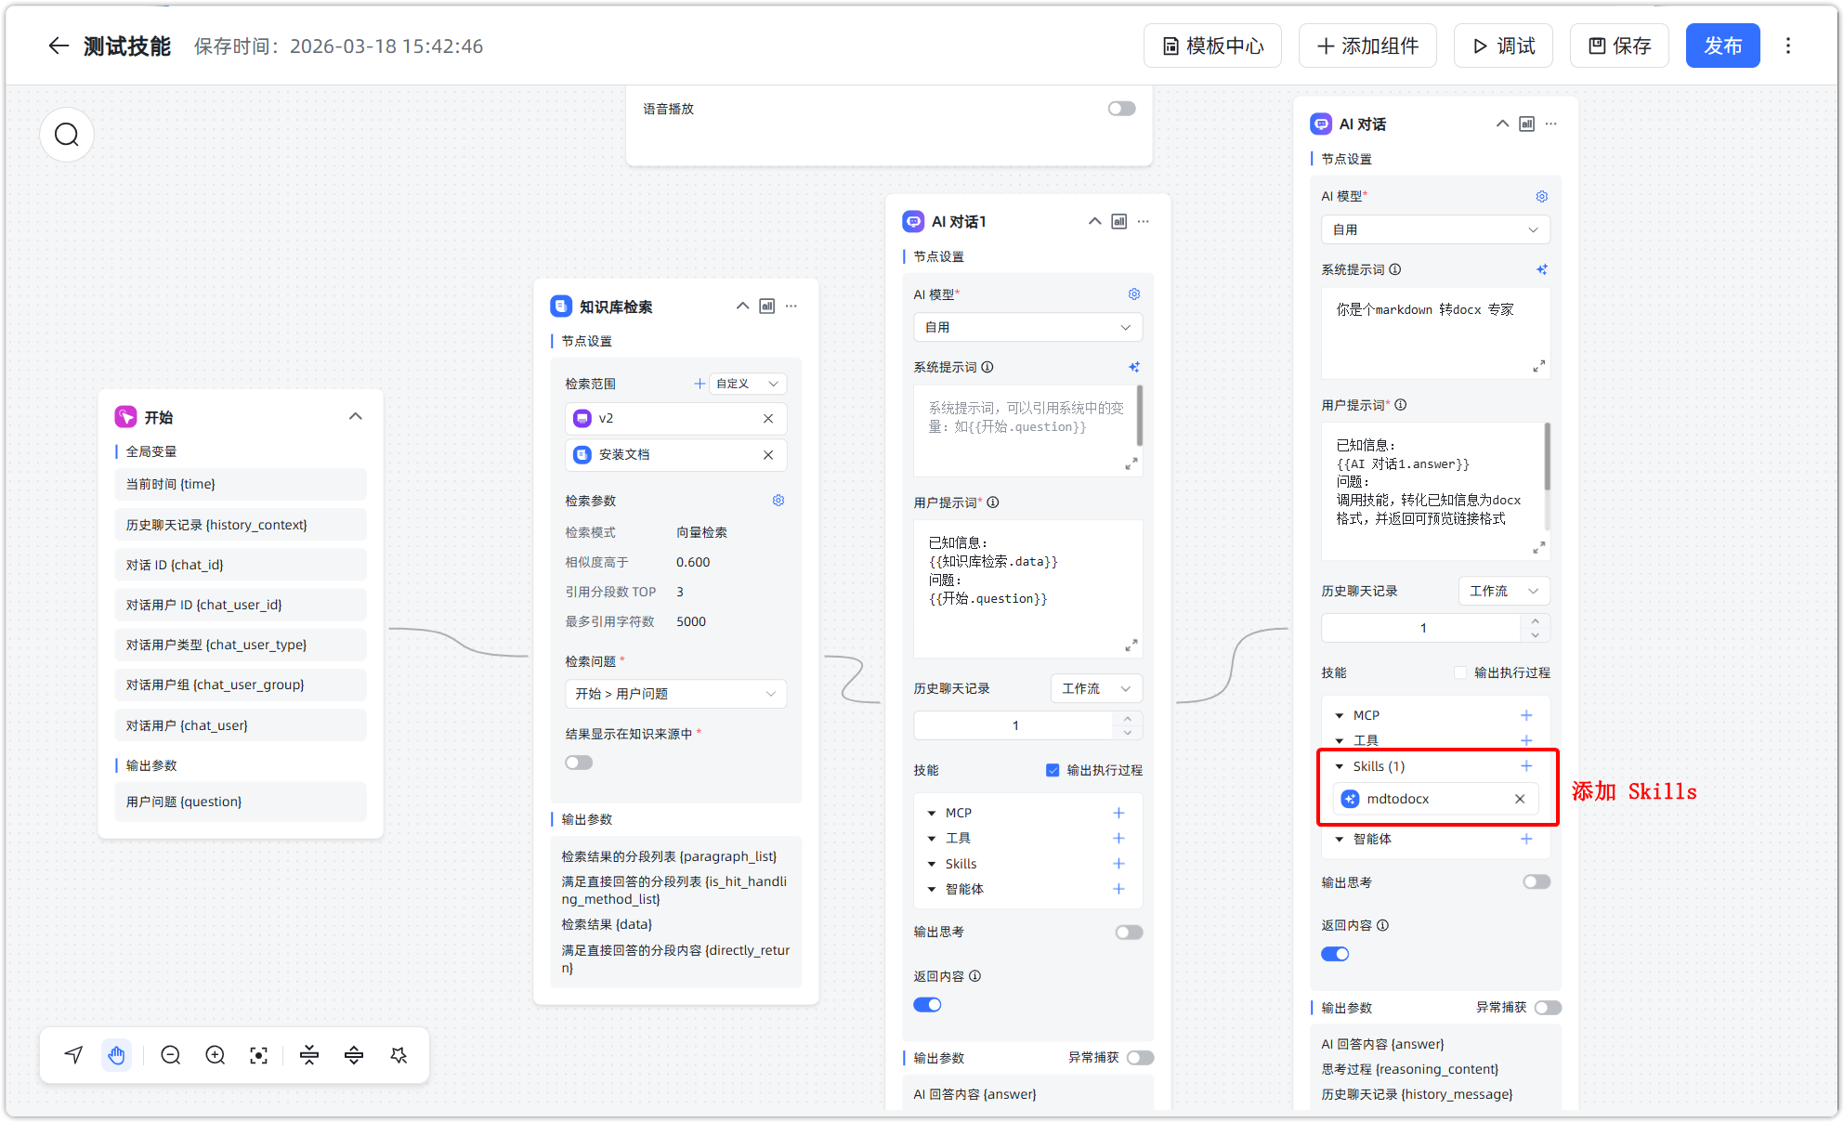
Task: Click the 调试 button
Action: (x=1503, y=46)
